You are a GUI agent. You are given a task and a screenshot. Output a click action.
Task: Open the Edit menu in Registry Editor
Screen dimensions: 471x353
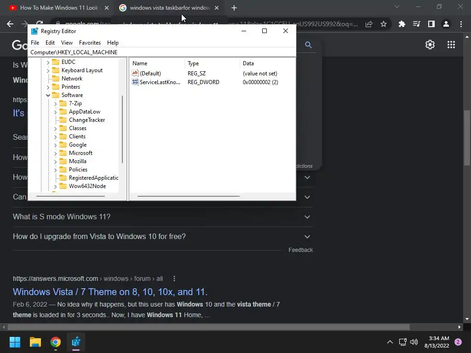click(50, 43)
